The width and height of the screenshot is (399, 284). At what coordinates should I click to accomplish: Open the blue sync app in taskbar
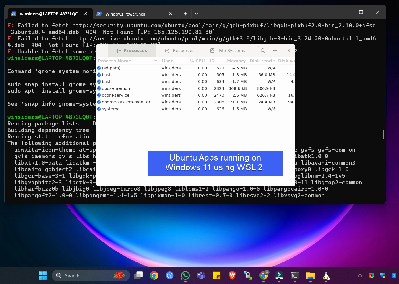(x=170, y=275)
